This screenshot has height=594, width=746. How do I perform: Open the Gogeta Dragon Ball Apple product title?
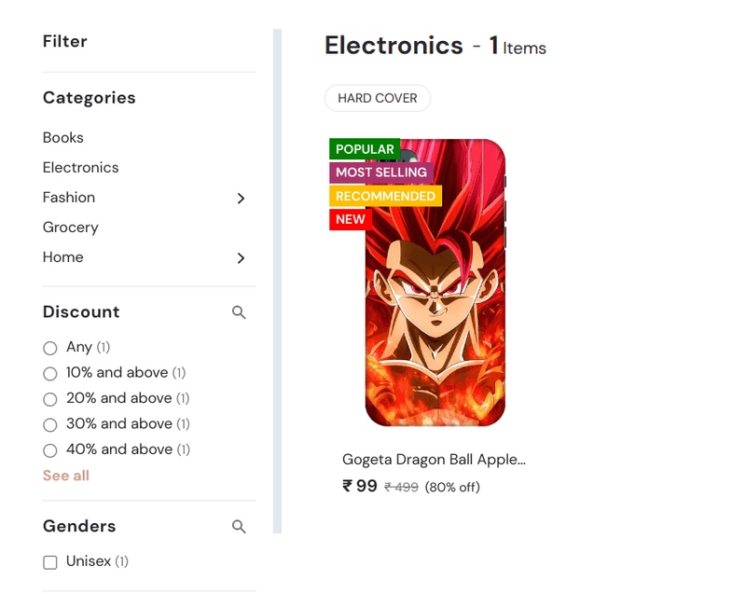(434, 460)
